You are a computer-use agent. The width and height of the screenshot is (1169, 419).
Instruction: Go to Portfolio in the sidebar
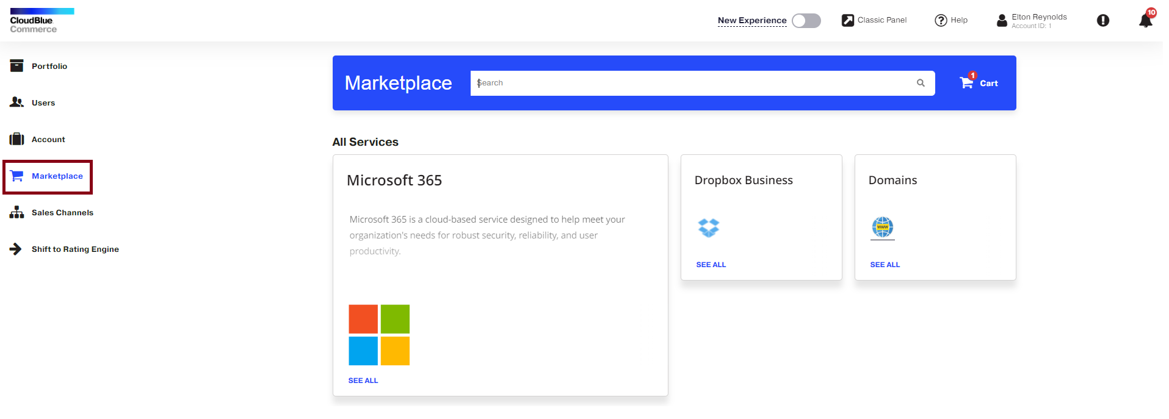pos(49,66)
